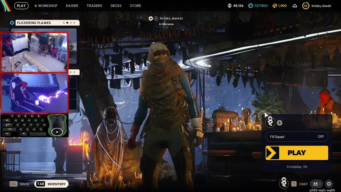The height and width of the screenshot is (192, 341).
Task: Add a squad member with plus button
Action: (x=279, y=123)
